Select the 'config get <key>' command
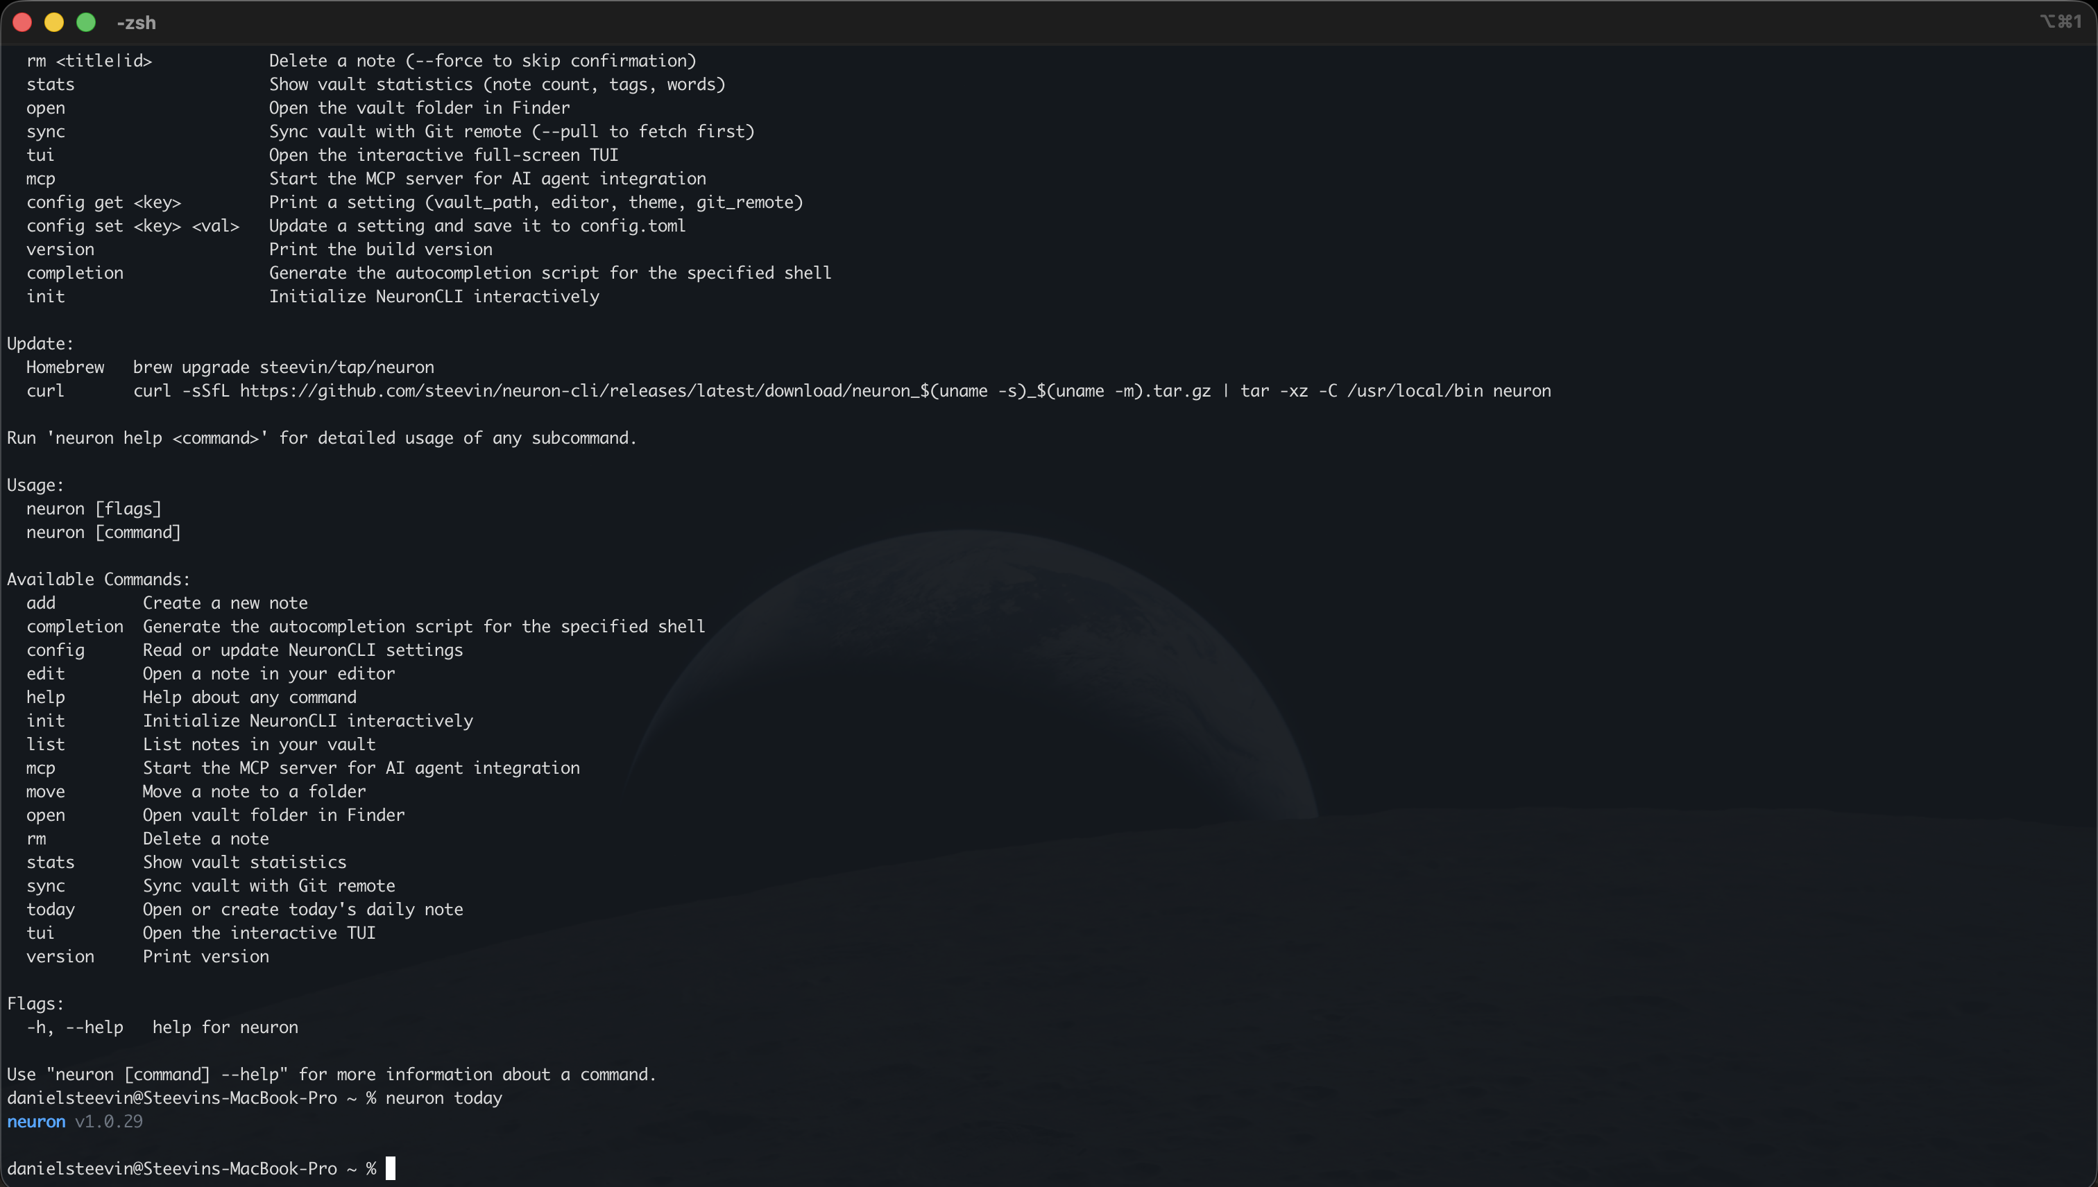Screen dimensions: 2098x1187 pos(103,203)
